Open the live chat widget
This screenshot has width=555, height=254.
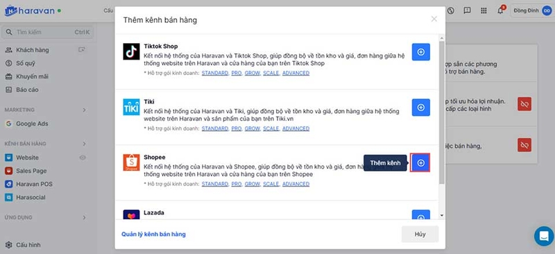(544, 236)
